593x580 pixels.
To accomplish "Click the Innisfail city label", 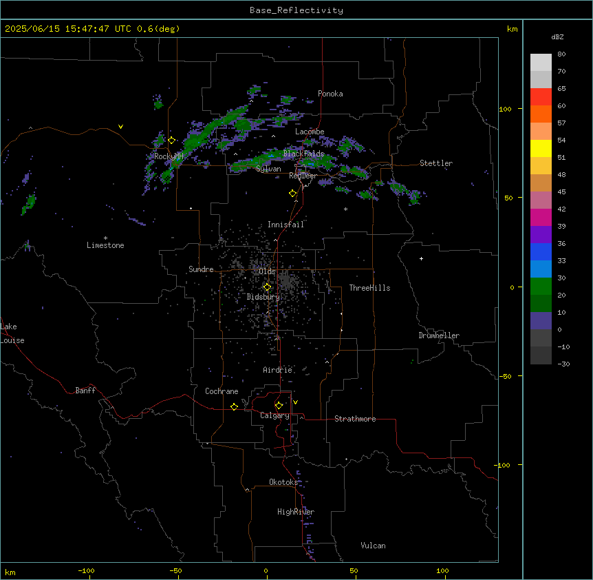I will 285,225.
